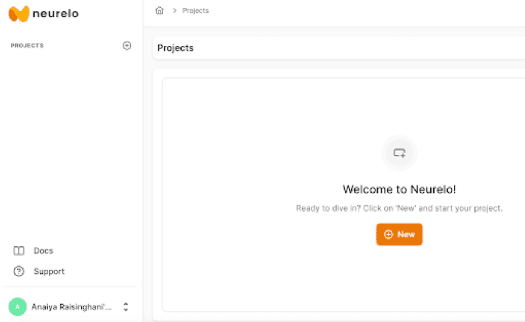Click the neurelo wordmark text
The image size is (525, 322).
[x=55, y=14]
